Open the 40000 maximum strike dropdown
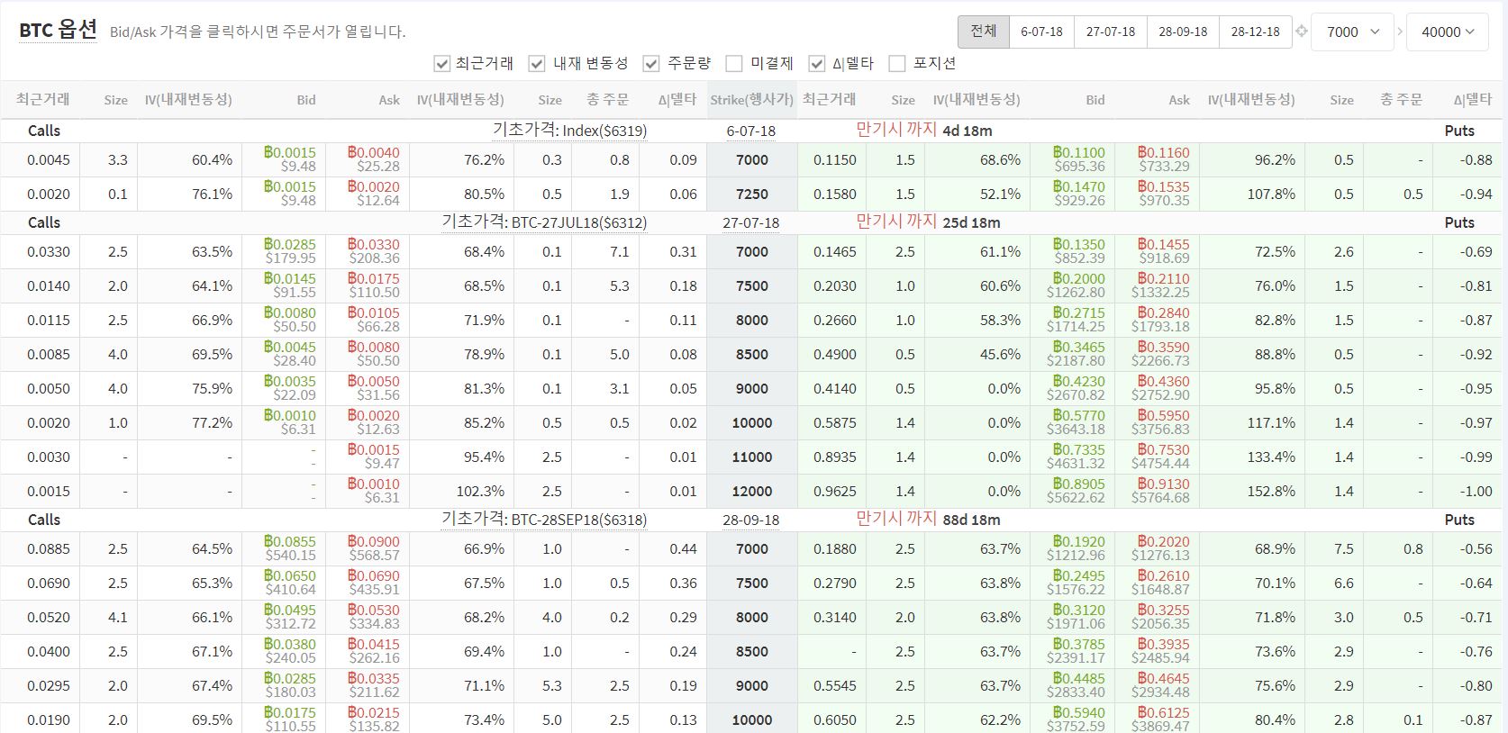 [1448, 32]
